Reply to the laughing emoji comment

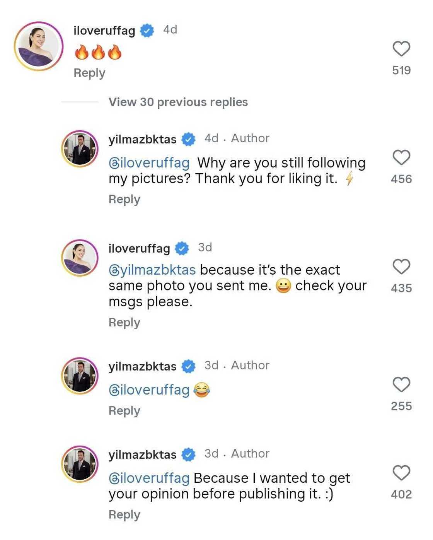click(x=124, y=411)
